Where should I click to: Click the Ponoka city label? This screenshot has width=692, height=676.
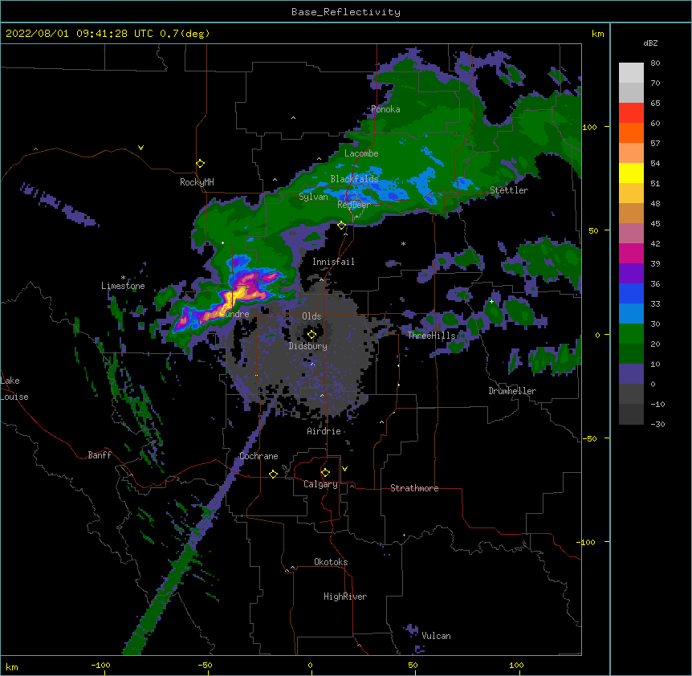(x=385, y=109)
